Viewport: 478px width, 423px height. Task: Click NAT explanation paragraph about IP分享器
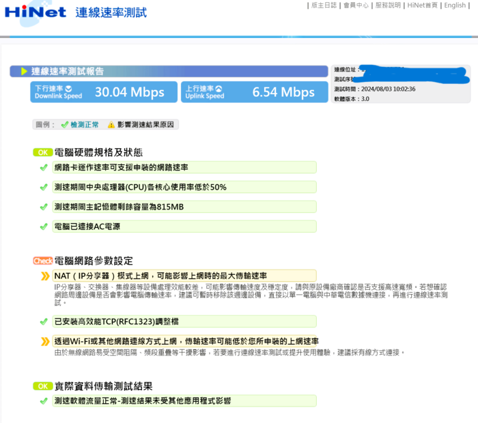point(251,295)
